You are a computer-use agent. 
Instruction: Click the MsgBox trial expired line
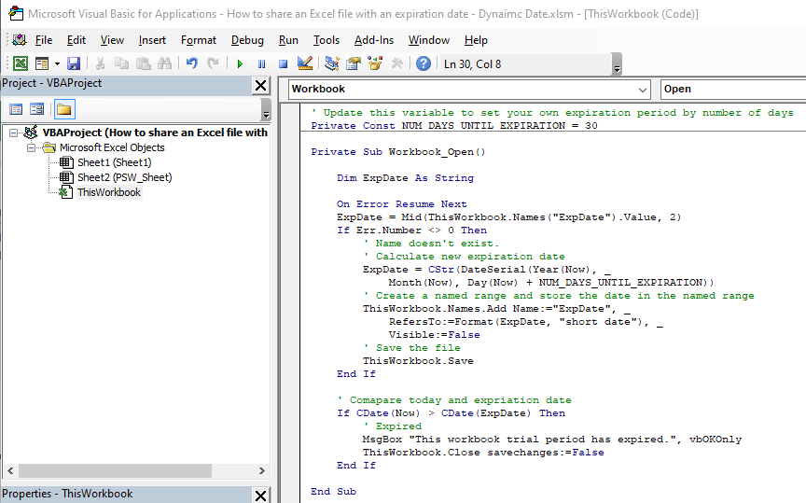tap(552, 440)
